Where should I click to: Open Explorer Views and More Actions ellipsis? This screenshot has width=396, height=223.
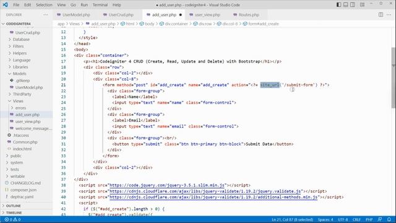[x=45, y=15]
